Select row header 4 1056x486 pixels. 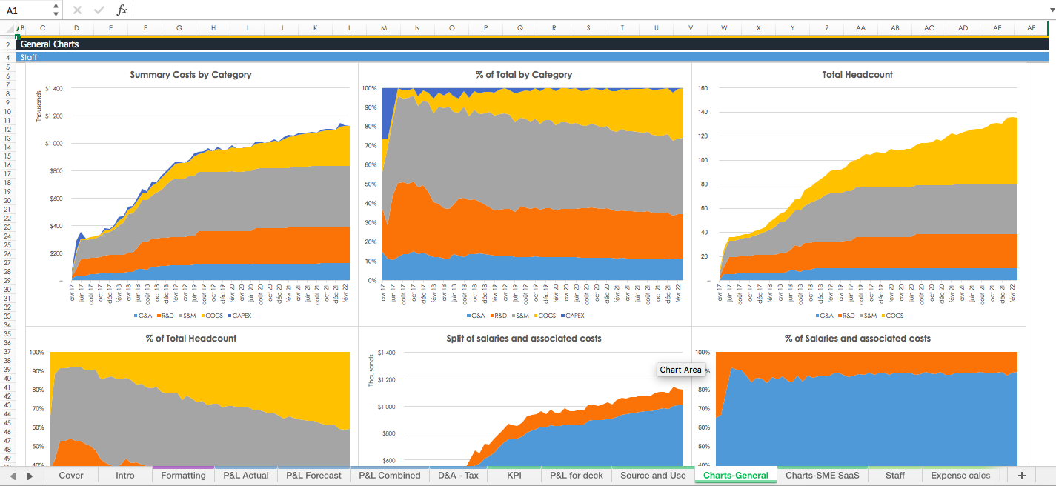pyautogui.click(x=7, y=57)
